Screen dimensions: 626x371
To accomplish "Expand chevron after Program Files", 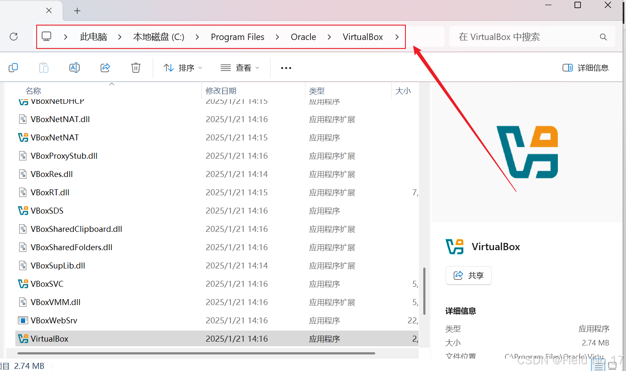I will (277, 37).
